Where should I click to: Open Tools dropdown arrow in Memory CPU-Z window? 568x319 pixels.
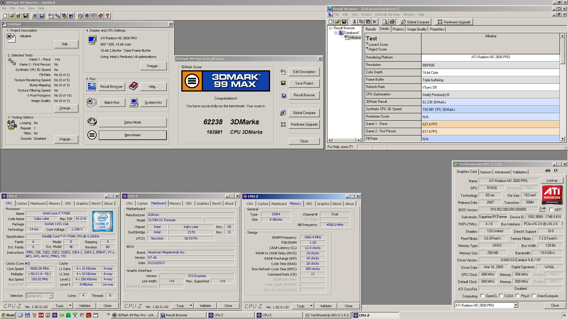pyautogui.click(x=311, y=306)
